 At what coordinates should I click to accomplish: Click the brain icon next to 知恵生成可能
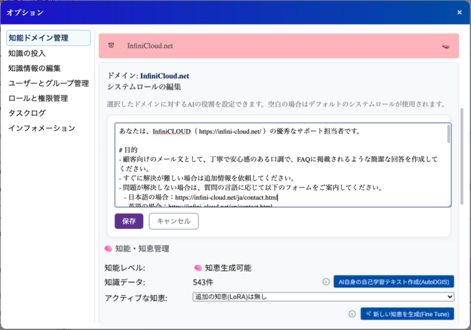(x=198, y=268)
